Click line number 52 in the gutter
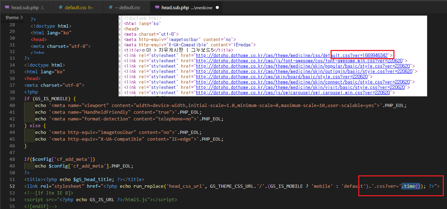 12,186
